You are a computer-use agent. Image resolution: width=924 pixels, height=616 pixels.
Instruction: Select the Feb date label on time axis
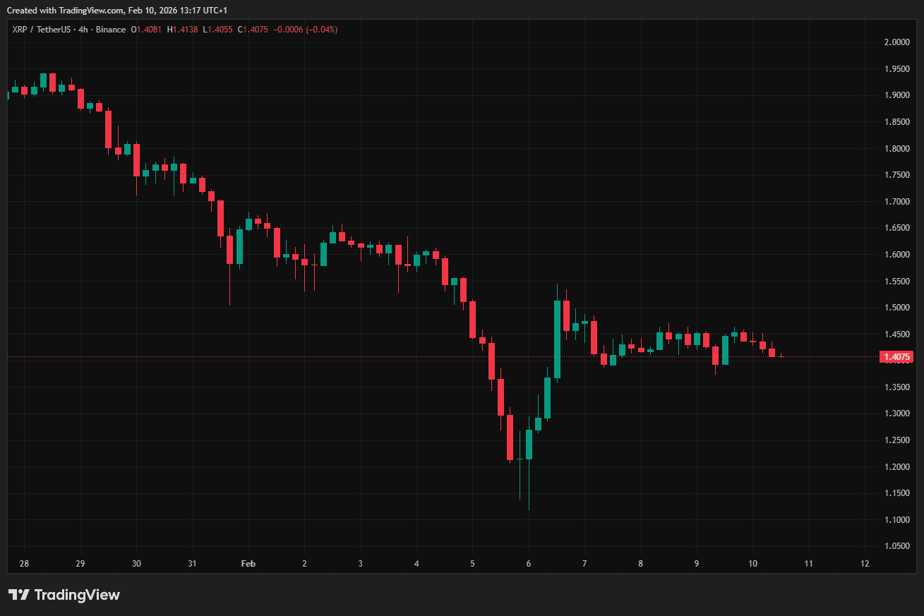tap(248, 564)
